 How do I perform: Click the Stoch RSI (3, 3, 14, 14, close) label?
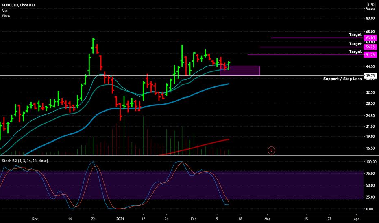coord(25,161)
